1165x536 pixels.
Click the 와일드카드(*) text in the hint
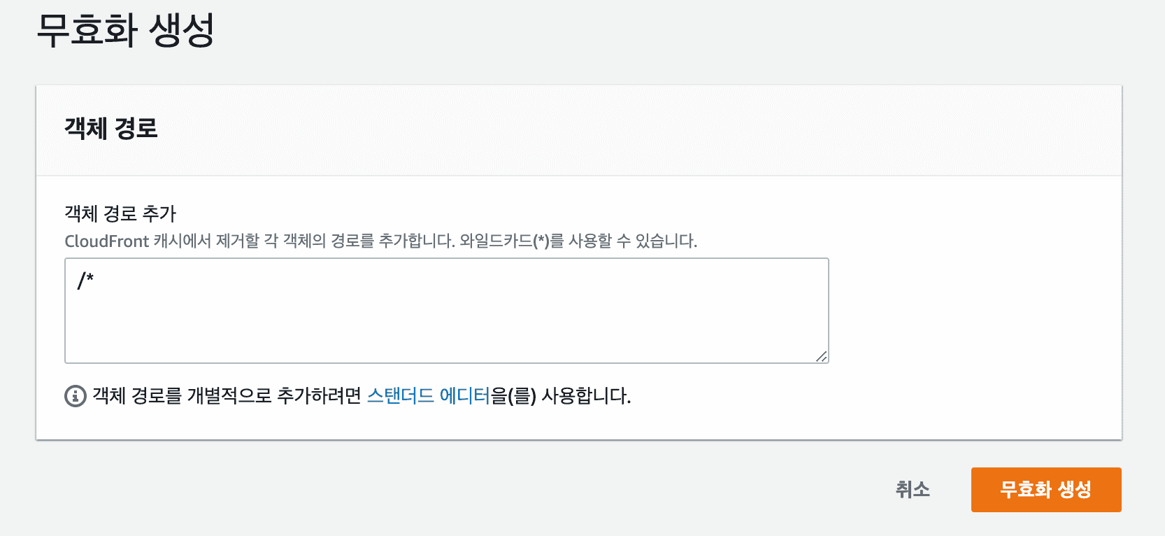click(x=504, y=241)
